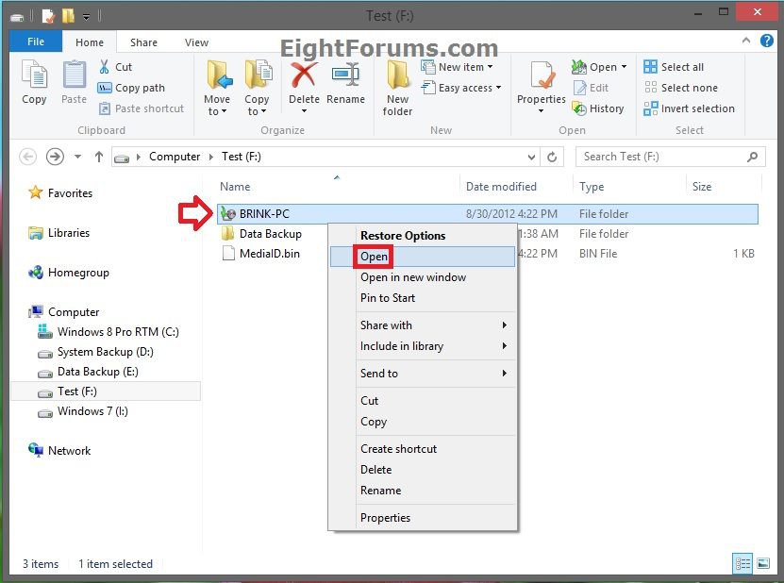Open the address bar history dropdown
Viewport: 784px width, 583px height.
click(531, 157)
